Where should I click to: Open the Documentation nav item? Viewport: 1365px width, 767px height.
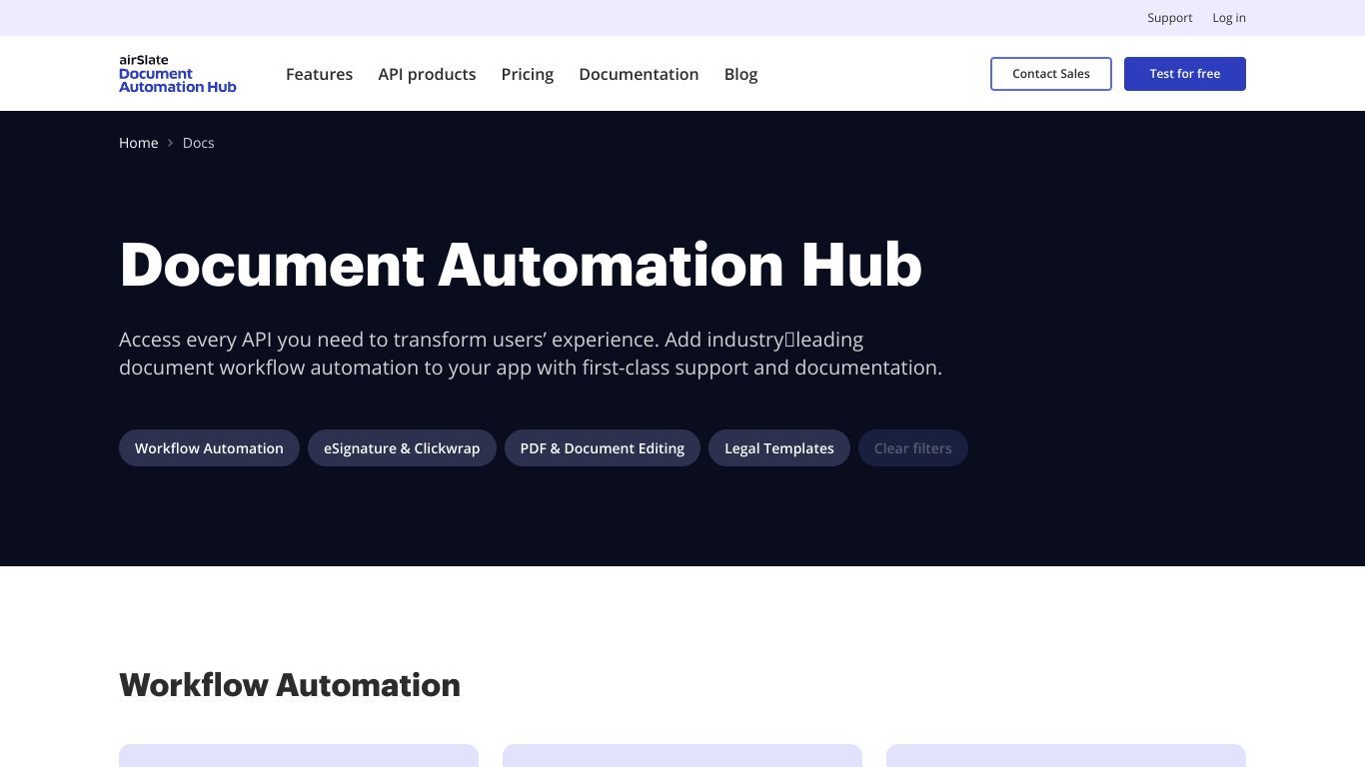639,74
